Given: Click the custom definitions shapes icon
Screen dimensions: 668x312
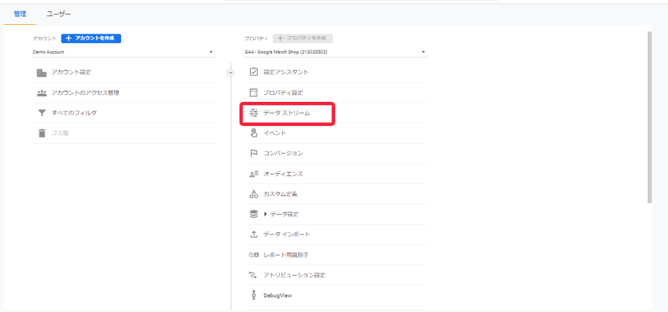Looking at the screenshot, I should [x=254, y=194].
